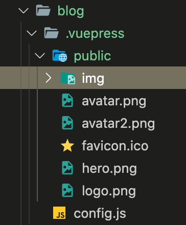186x225 pixels.
Task: Click the blog folder icon
Action: click(43, 11)
